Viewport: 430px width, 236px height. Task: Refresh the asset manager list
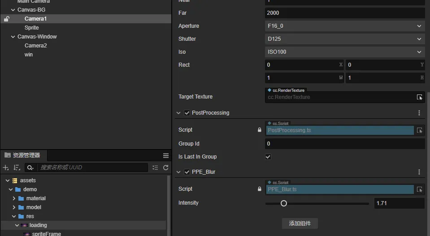click(x=165, y=167)
